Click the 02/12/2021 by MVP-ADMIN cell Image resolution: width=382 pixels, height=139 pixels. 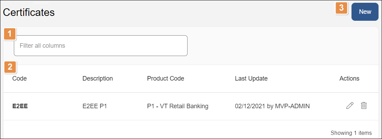272,106
